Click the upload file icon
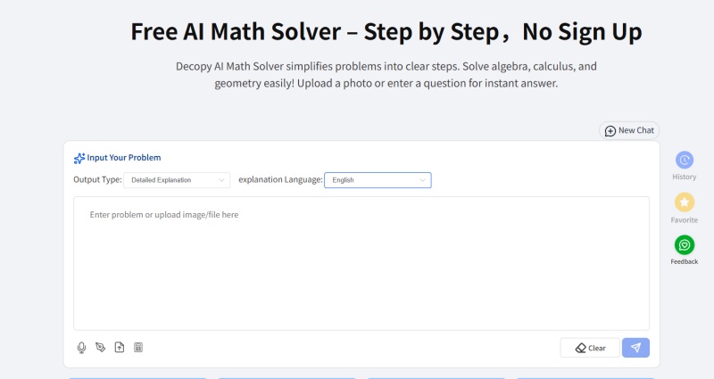This screenshot has height=379, width=714. pos(120,348)
